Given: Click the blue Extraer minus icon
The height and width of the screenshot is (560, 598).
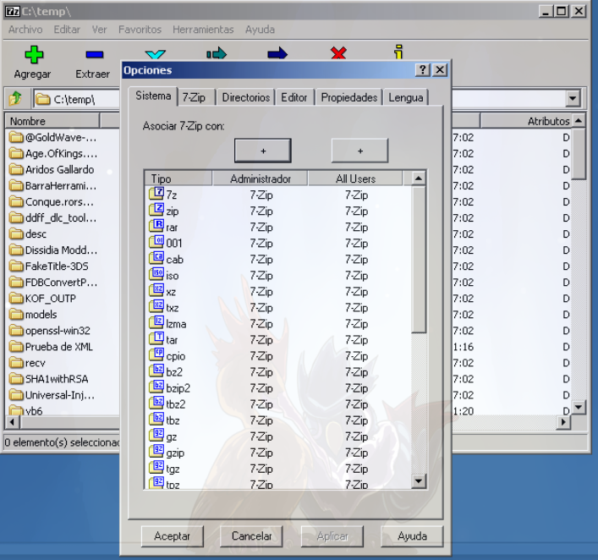Looking at the screenshot, I should [95, 55].
